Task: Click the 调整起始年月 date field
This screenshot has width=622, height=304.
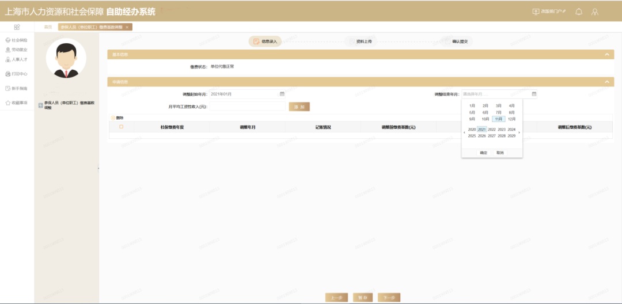Action: click(x=248, y=94)
